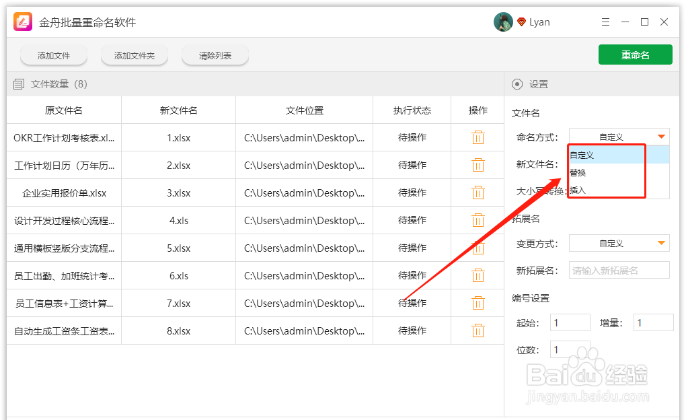Open the 变更方式 dropdown

(618, 242)
